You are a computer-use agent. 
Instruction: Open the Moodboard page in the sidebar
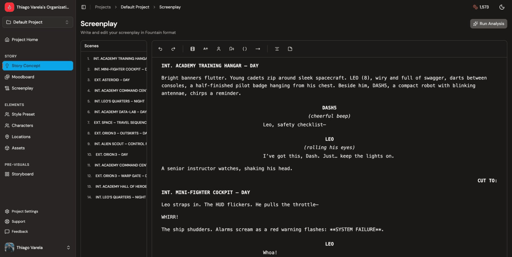[x=23, y=77]
